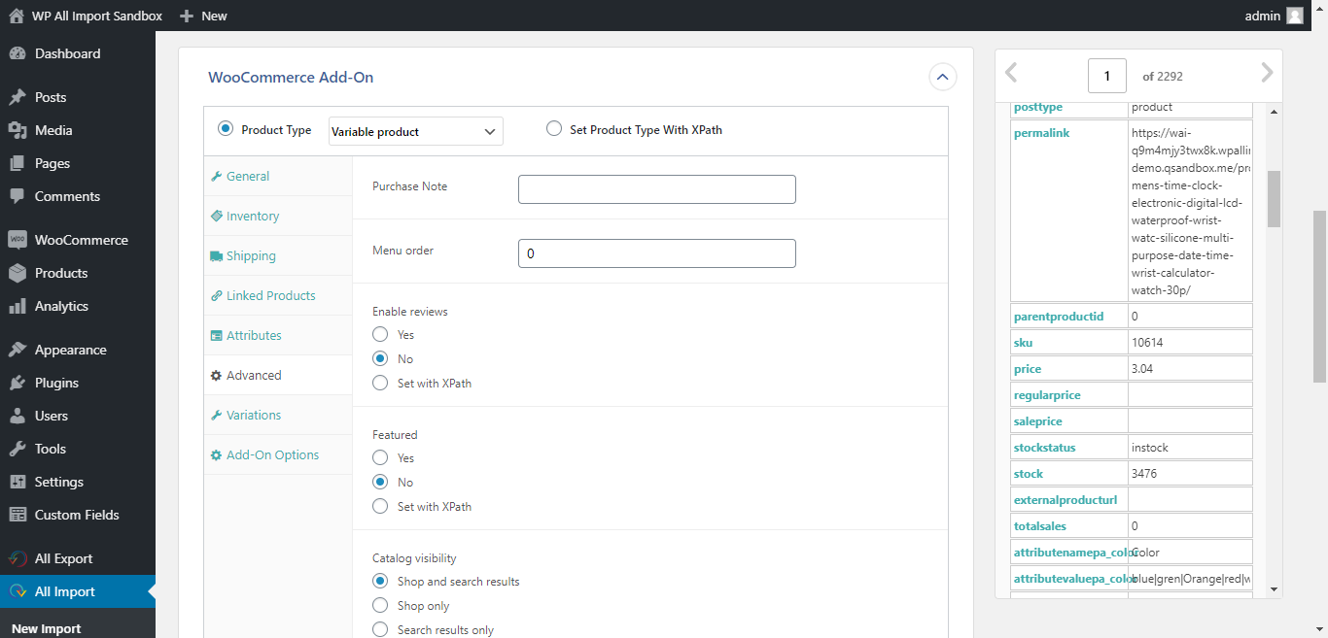The image size is (1328, 638).
Task: Click the link icon beside Linked Products
Action: point(217,296)
